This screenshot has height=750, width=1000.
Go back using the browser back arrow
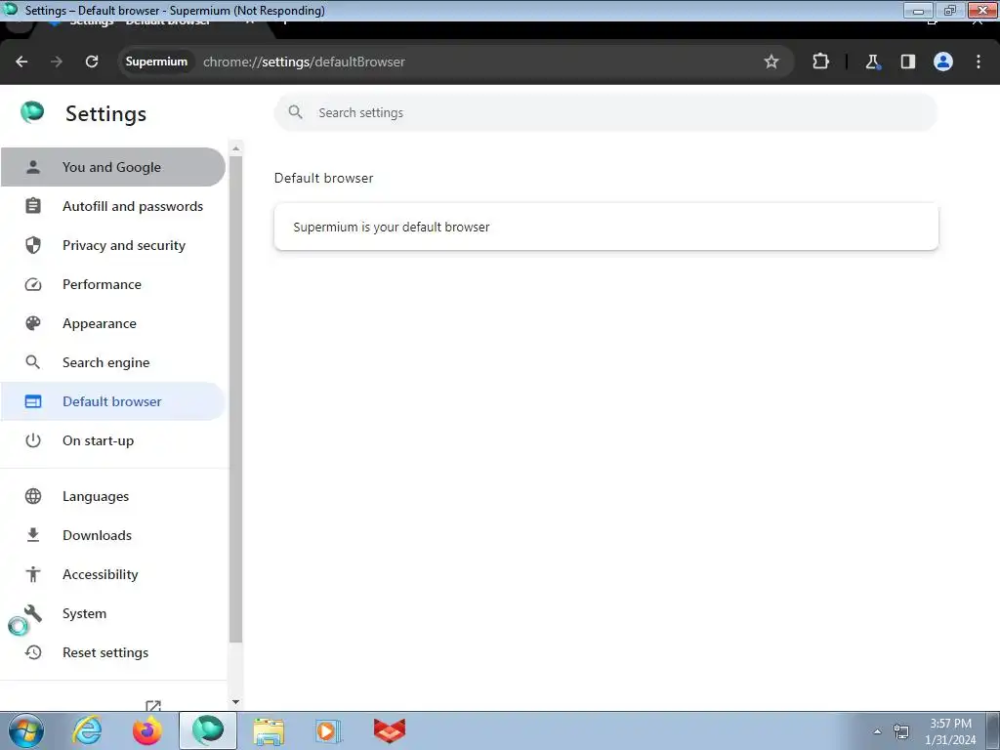pyautogui.click(x=21, y=62)
